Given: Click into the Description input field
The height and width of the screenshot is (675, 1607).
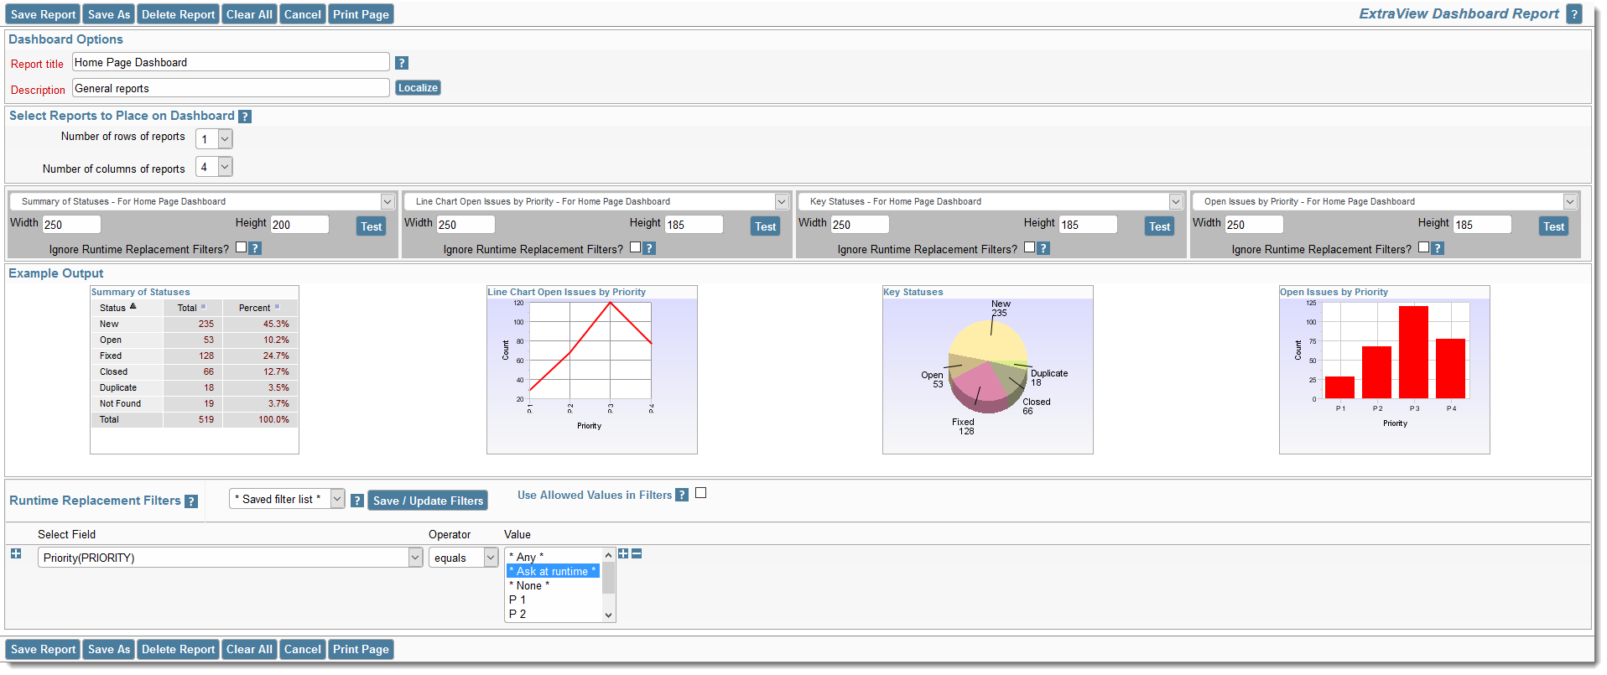Looking at the screenshot, I should tap(231, 88).
